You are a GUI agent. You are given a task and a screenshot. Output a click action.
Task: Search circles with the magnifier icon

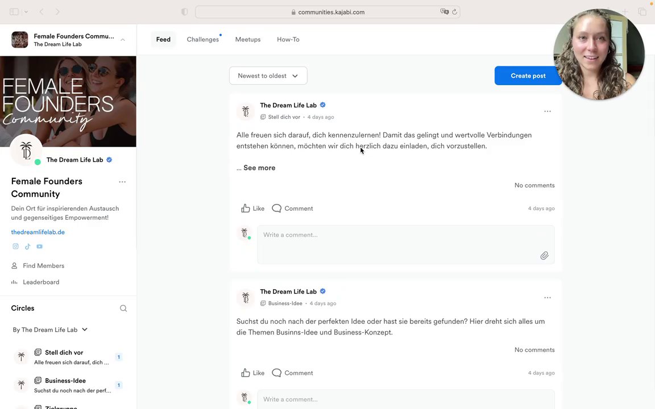(123, 308)
